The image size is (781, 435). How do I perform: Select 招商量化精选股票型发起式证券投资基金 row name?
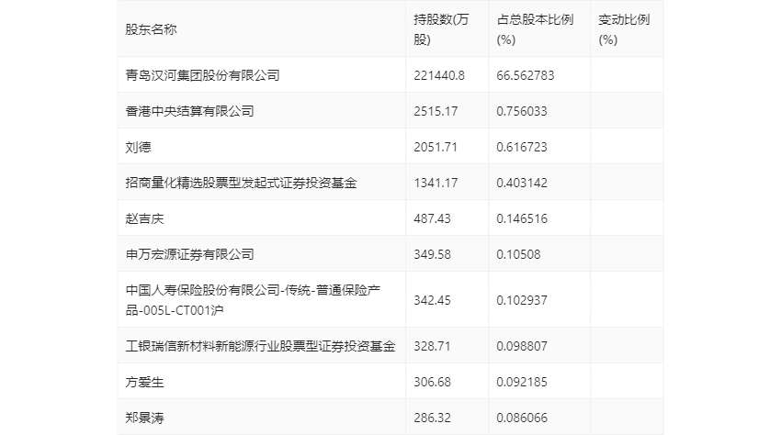(241, 183)
